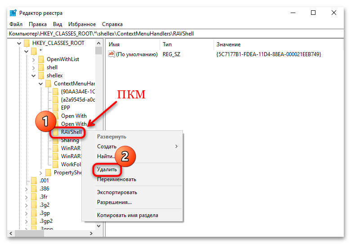351x244 pixels.
Task: Expand the .3fr key
Action: pyautogui.click(x=26, y=197)
